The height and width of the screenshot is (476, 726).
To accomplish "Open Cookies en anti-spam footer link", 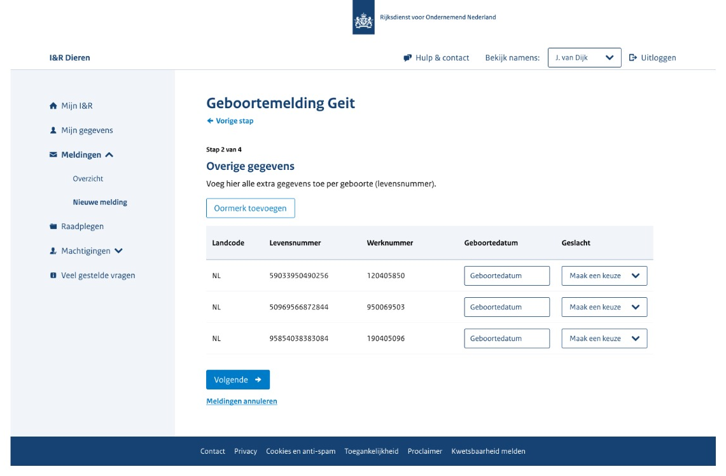I will [x=300, y=451].
